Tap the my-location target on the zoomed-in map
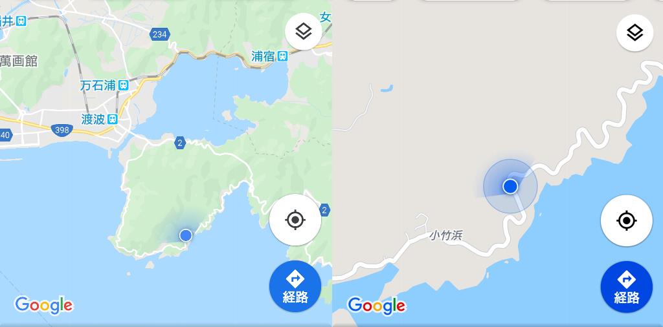This screenshot has width=663, height=327. click(627, 220)
